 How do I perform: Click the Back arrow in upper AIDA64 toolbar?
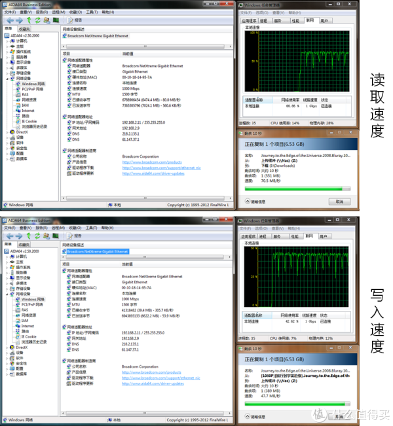tap(9, 20)
